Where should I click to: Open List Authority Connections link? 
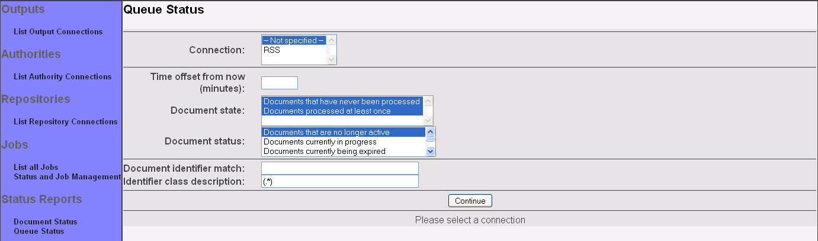click(62, 76)
